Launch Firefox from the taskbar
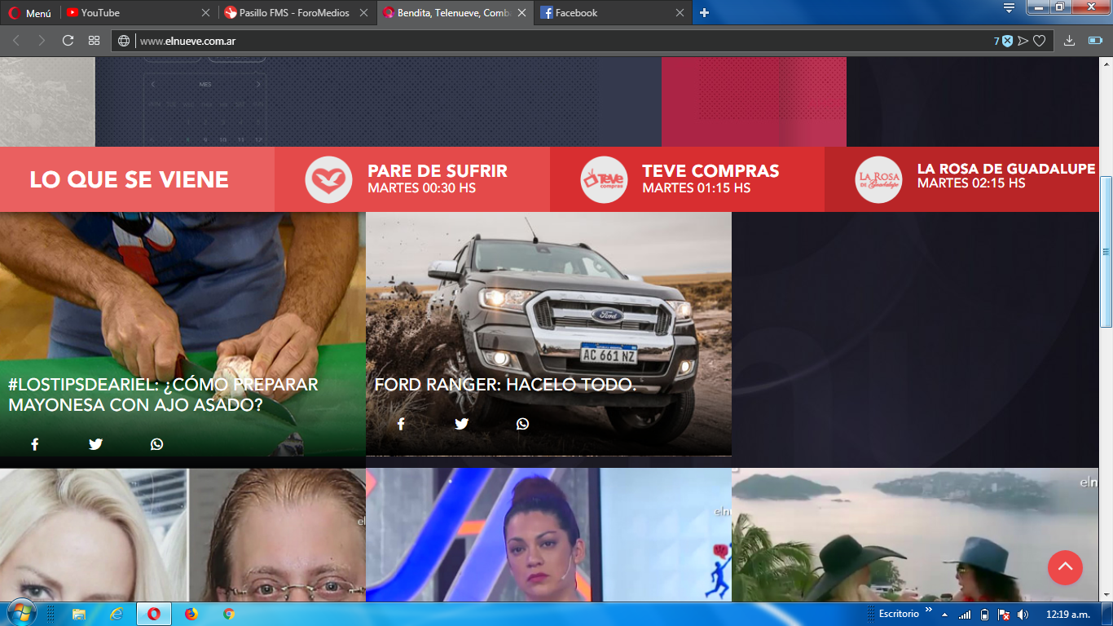1113x626 pixels. click(191, 614)
